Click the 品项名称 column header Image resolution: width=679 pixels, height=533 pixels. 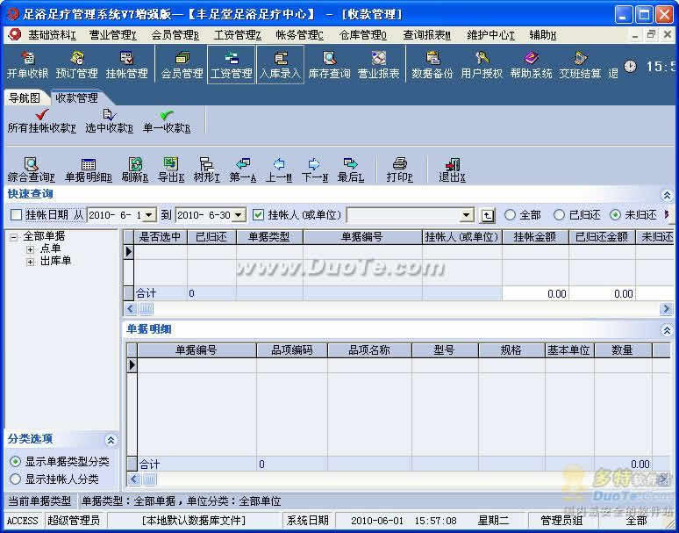coord(369,350)
